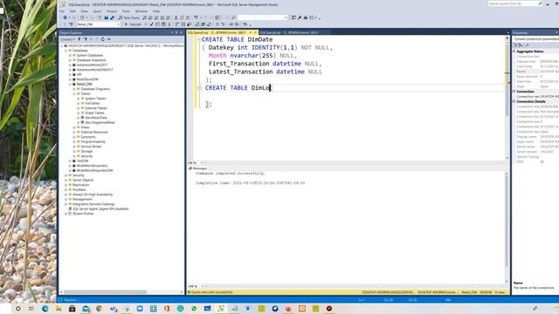
Task: Select the External Tables folder
Action: tap(96, 108)
